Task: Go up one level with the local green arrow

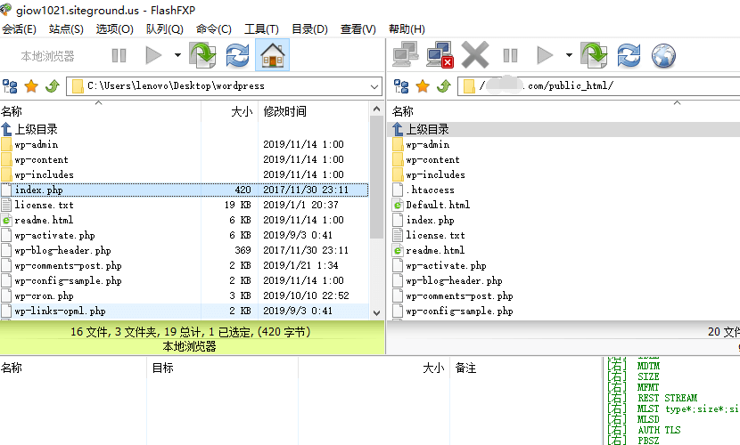Action: pos(53,86)
